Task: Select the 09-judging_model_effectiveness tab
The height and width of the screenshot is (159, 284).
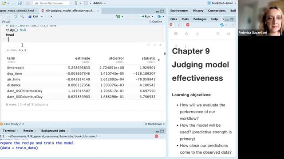Action: click(x=70, y=11)
